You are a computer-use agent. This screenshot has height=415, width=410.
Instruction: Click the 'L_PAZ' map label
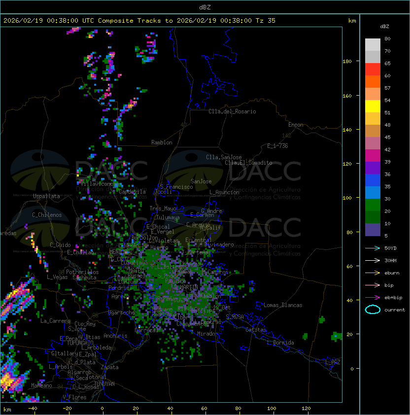(333, 362)
